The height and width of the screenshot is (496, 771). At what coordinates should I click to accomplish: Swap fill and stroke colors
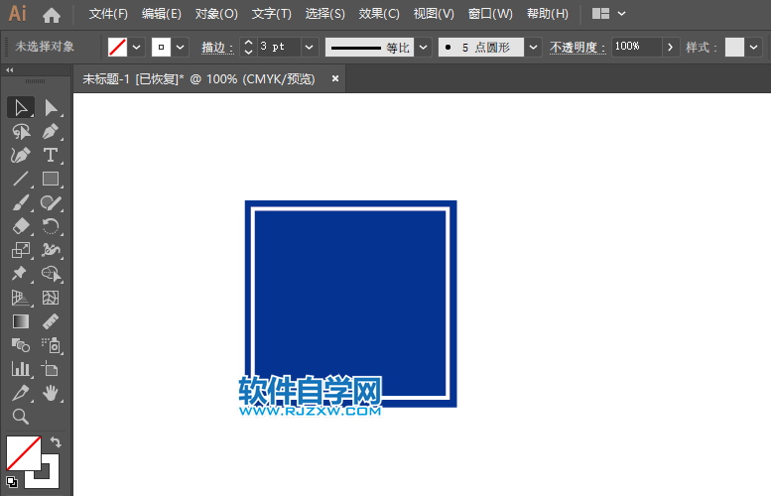[57, 442]
